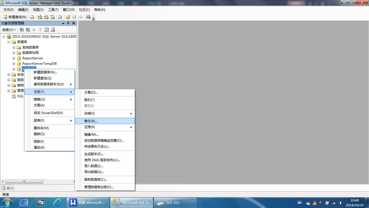Image resolution: width=369 pixels, height=208 pixels.
Task: Click the Analysis Services DMX query icon
Action: tap(46, 17)
